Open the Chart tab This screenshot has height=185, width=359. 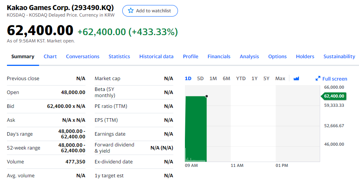tap(50, 57)
